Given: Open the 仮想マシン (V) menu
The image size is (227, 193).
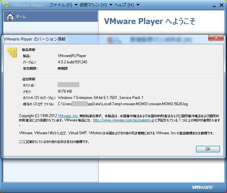Looking at the screenshot, I should (93, 5).
